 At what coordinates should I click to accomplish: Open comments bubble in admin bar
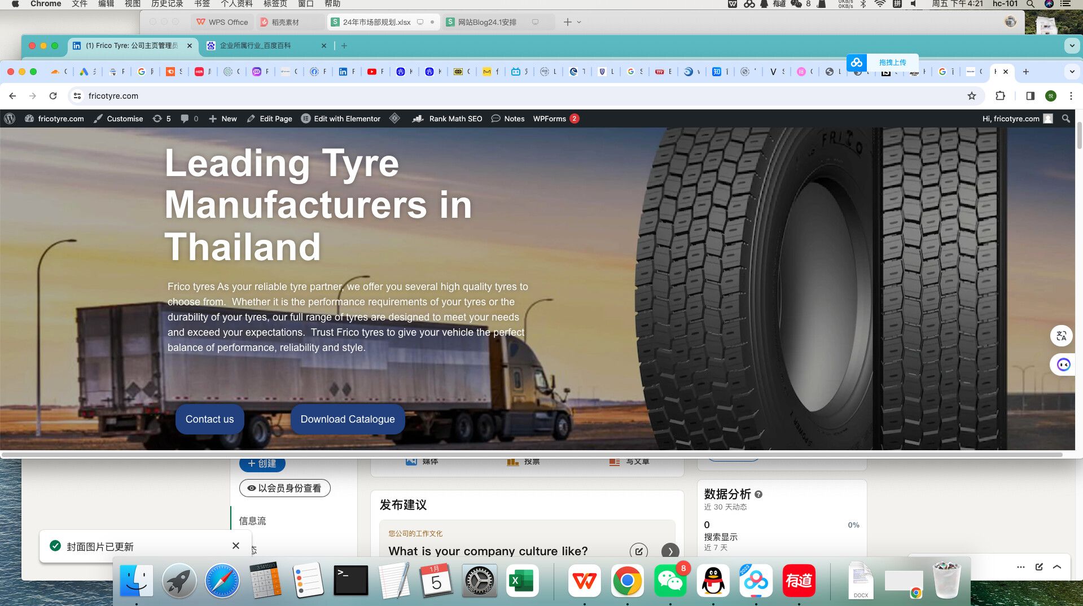point(189,118)
